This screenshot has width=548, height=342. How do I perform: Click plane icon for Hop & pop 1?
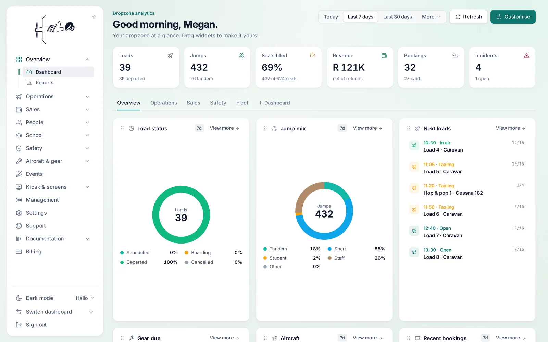point(414,188)
